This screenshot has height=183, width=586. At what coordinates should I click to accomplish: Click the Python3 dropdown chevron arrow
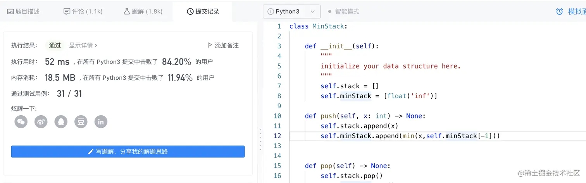pos(312,12)
